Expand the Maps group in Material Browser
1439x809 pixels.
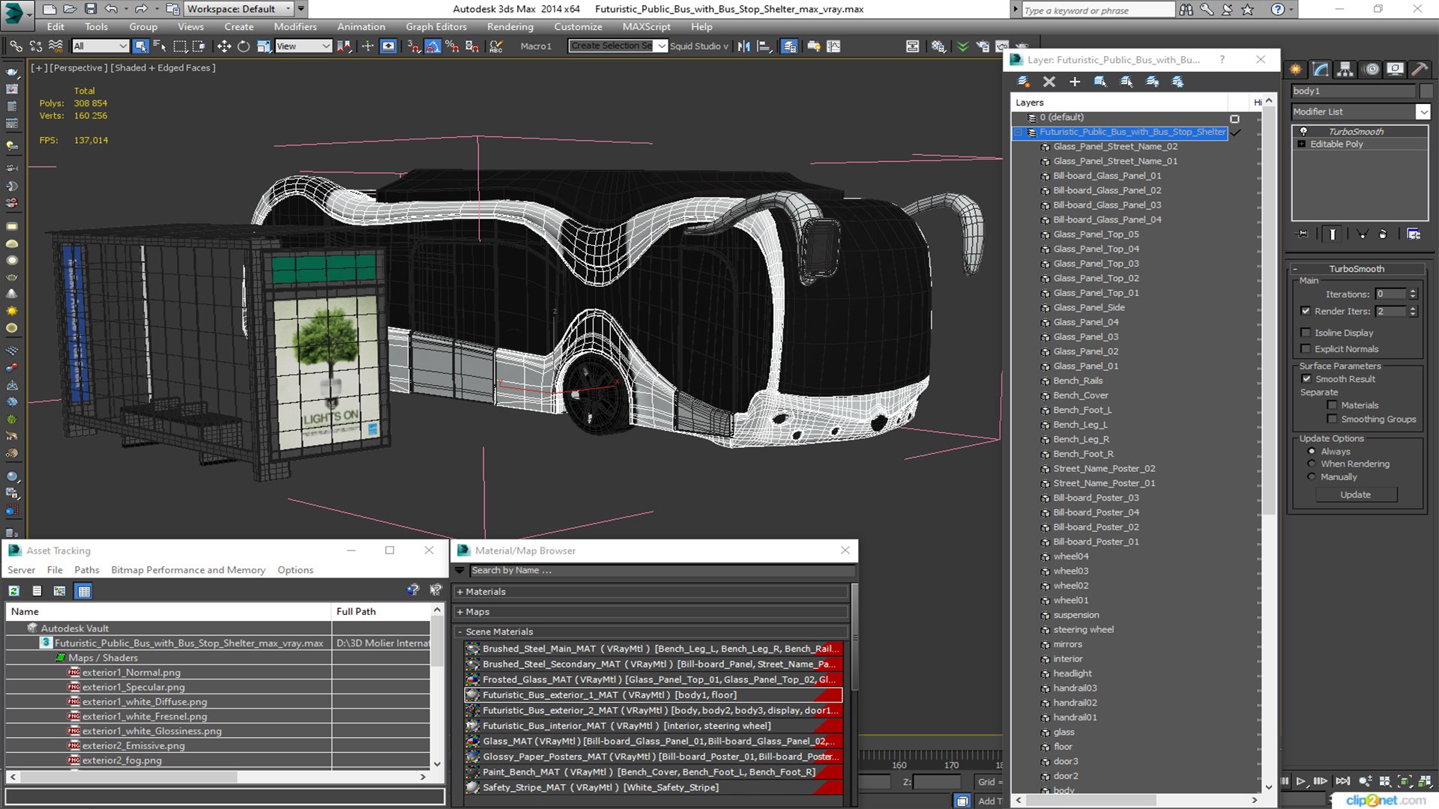pos(460,612)
